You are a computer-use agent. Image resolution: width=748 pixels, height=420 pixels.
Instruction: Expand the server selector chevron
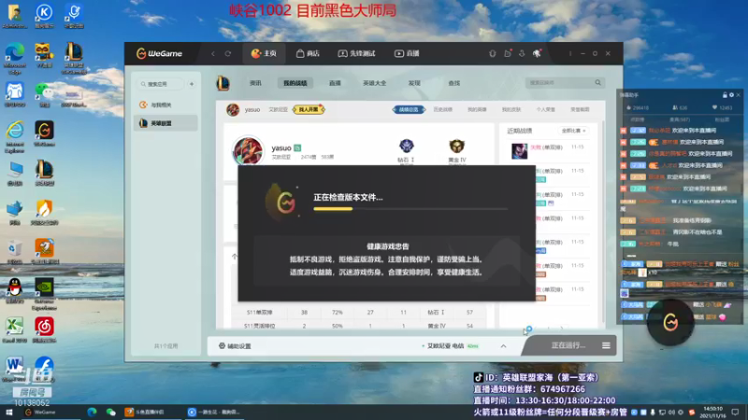(x=503, y=346)
